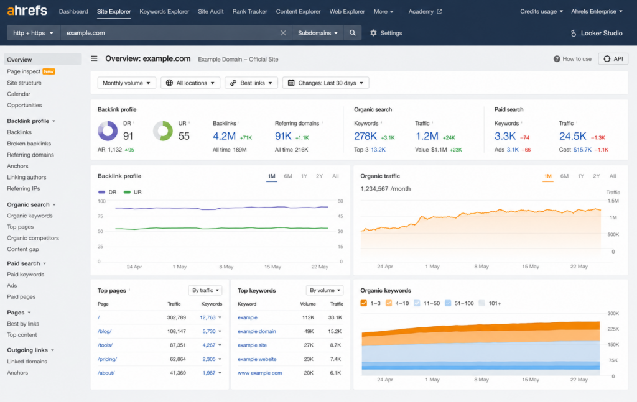
Task: Open Credits usage dropdown
Action: point(541,11)
